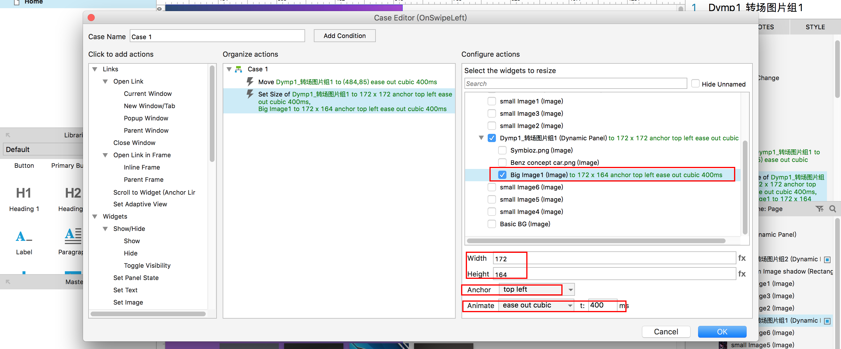Screen dimensions: 841x349
Task: Click horizontal scrollbar under the widget list
Action: (x=596, y=241)
